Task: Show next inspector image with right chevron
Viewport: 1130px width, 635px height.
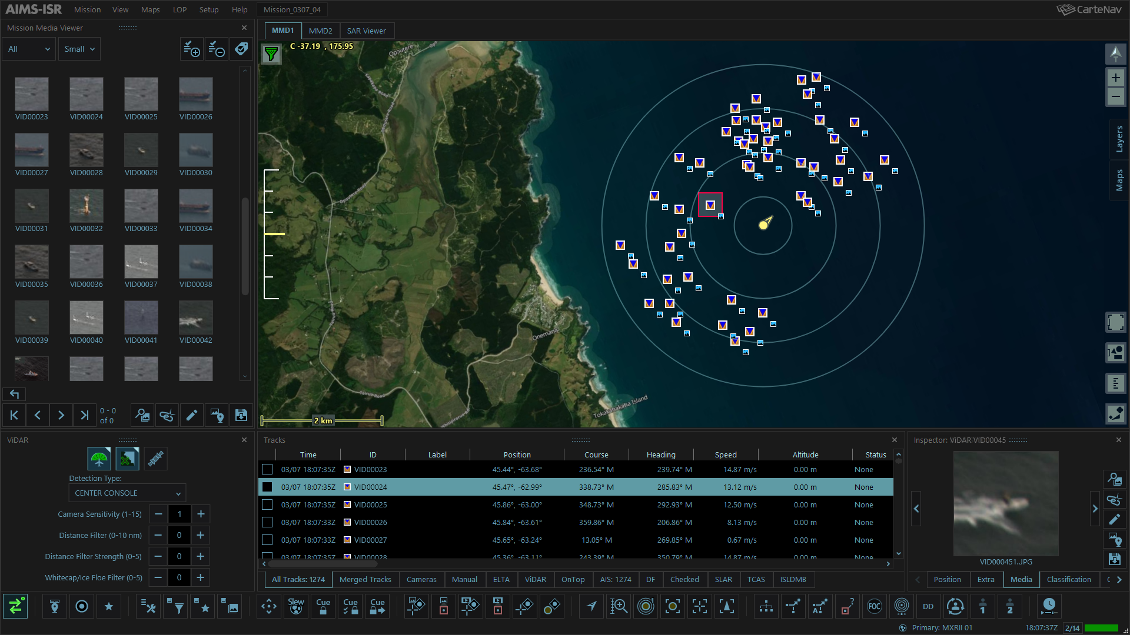Action: [x=1095, y=509]
